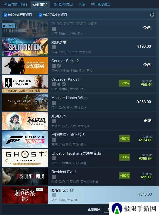Open the 双影奇境 game title link
The image size is (159, 215).
(x=59, y=42)
